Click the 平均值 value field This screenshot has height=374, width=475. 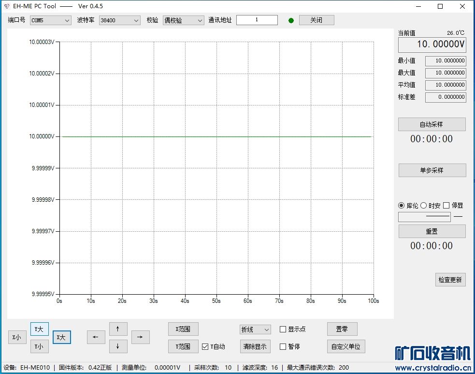tap(446, 85)
